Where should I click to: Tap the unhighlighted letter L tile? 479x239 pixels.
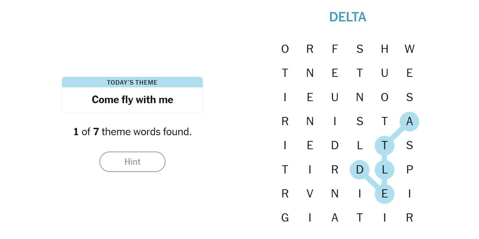pyautogui.click(x=360, y=145)
